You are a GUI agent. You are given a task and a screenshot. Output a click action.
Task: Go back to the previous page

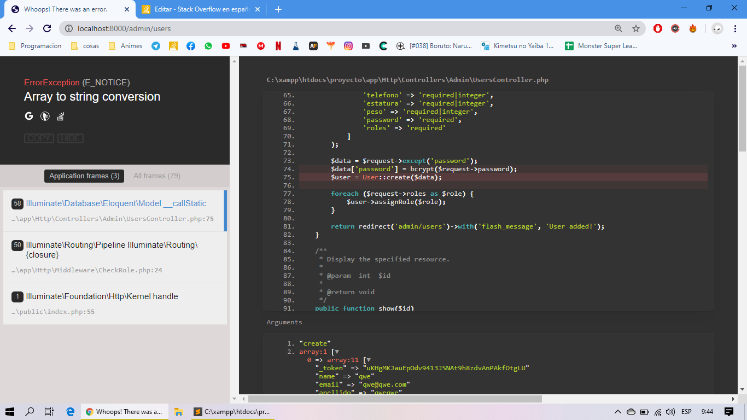click(12, 28)
